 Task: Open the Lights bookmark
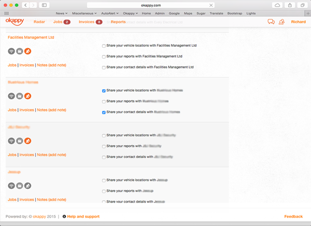[251, 13]
